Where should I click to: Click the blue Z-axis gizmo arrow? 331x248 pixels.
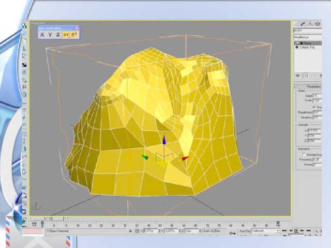coord(164,138)
